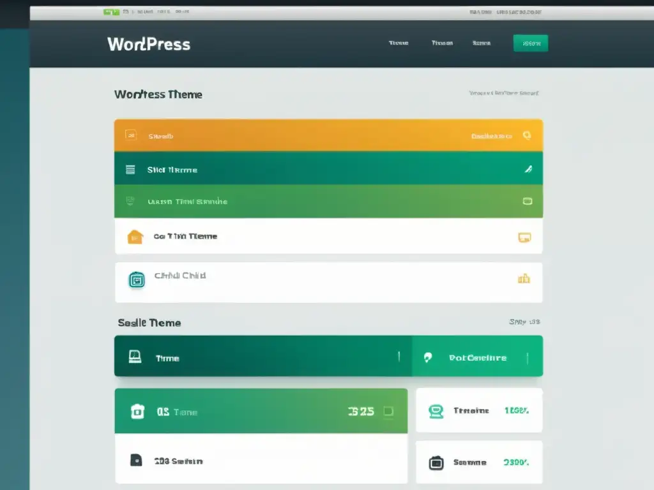Screen dimensions: 654x490
Task: Click the teal icon on Tireine card
Action: tap(436, 412)
